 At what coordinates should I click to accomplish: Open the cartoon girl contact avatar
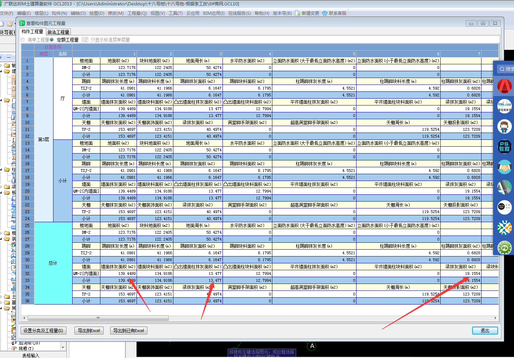(505, 126)
